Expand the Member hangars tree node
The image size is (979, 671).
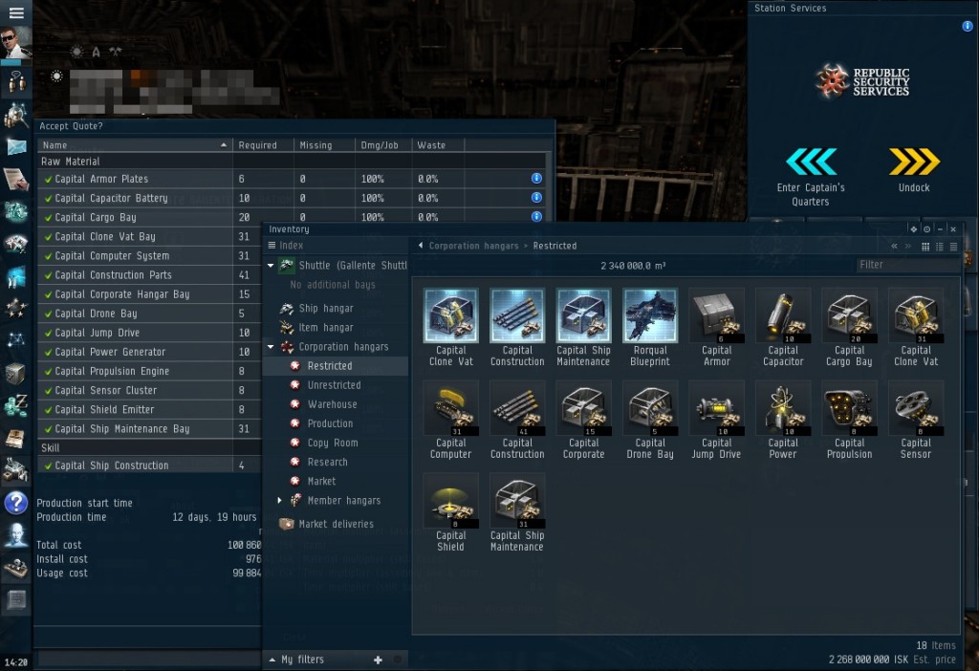280,500
